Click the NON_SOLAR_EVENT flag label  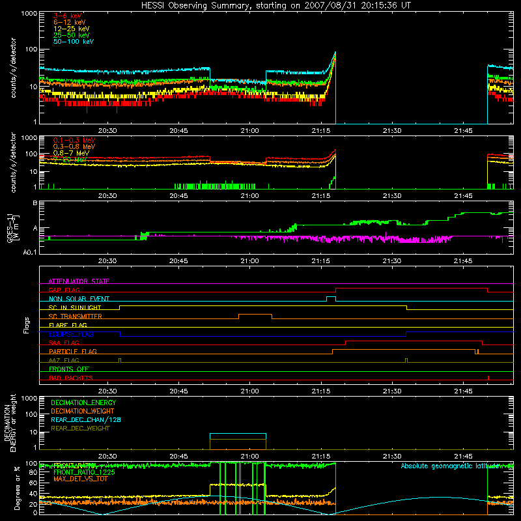point(79,298)
